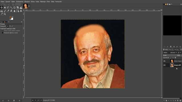Select the Color Picker tool
The image size is (182, 102).
click(2, 14)
